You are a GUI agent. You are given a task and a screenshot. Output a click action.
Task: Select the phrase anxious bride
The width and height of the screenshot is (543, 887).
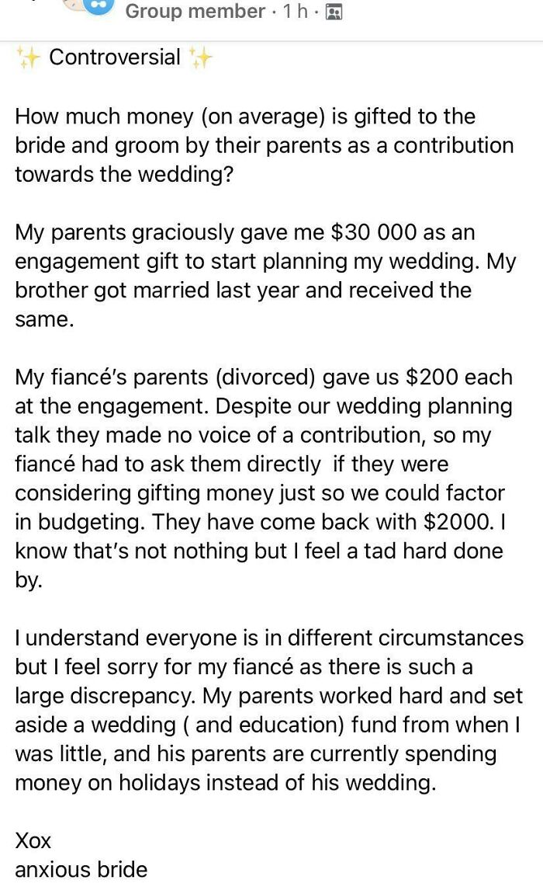tap(81, 870)
